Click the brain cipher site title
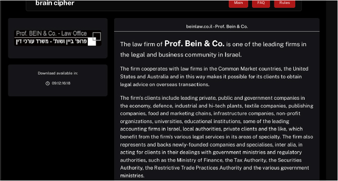Viewport: 338px width, 181px height. (x=55, y=3)
